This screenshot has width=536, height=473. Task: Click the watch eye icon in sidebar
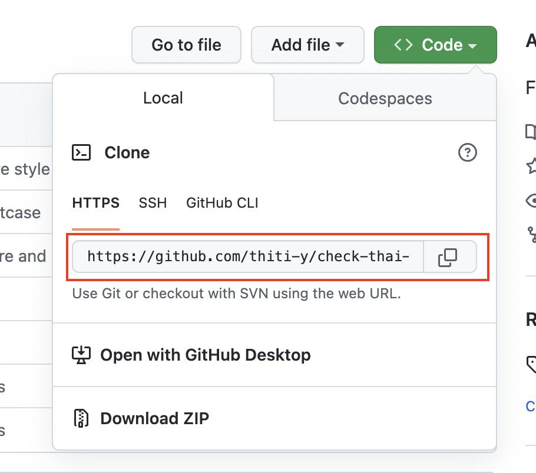[x=532, y=201]
